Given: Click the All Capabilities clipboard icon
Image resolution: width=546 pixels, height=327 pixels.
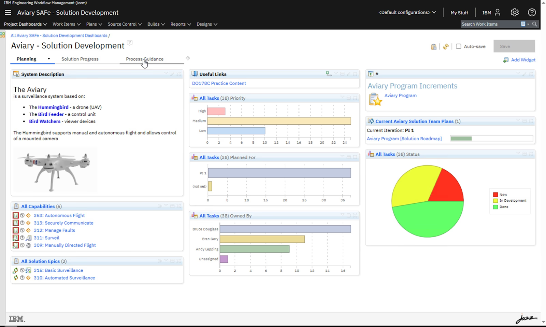Looking at the screenshot, I should click(16, 206).
